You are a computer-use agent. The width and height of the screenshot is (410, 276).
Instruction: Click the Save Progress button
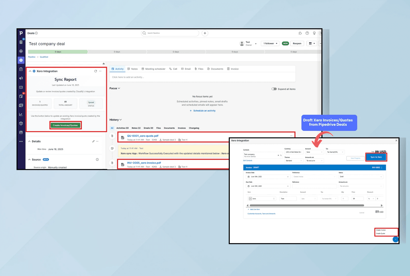tap(355, 158)
